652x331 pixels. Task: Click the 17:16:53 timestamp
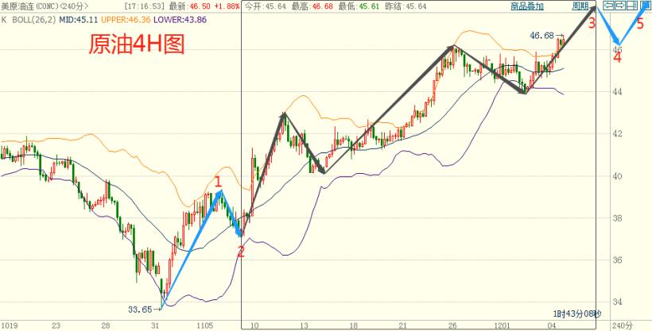[144, 6]
